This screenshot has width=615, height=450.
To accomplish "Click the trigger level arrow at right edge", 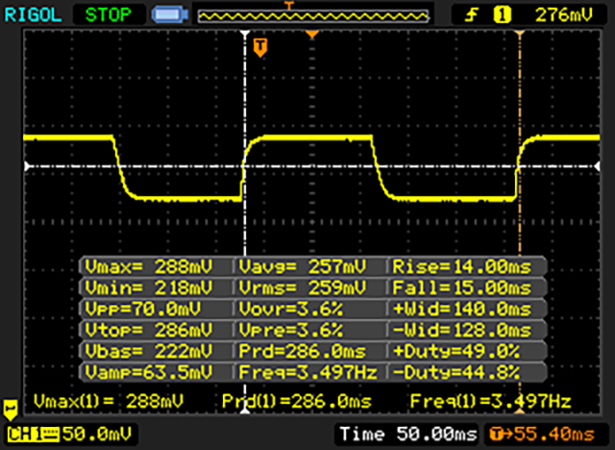I will [x=597, y=166].
